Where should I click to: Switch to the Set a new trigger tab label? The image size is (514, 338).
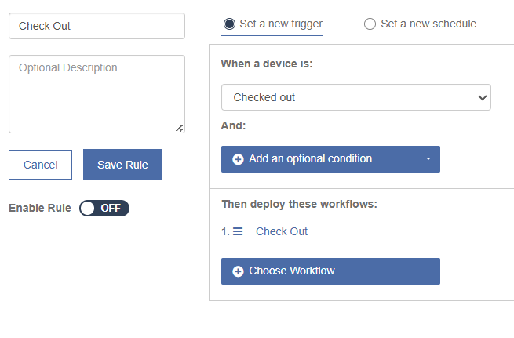point(281,24)
